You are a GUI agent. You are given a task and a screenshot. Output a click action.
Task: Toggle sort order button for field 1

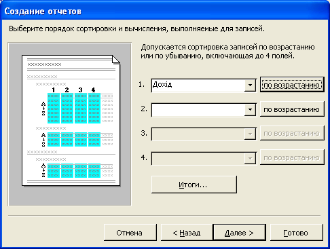292,85
